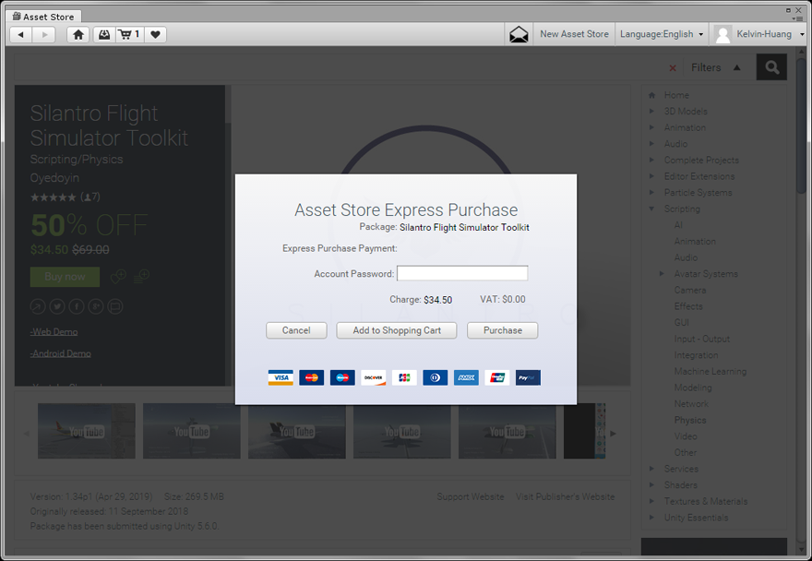The height and width of the screenshot is (561, 812).
Task: Click the JCB card icon
Action: pos(404,377)
